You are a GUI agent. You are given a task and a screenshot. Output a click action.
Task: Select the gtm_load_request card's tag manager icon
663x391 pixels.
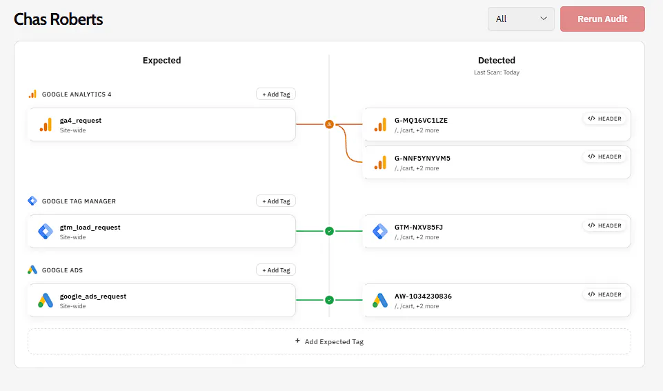(x=46, y=232)
